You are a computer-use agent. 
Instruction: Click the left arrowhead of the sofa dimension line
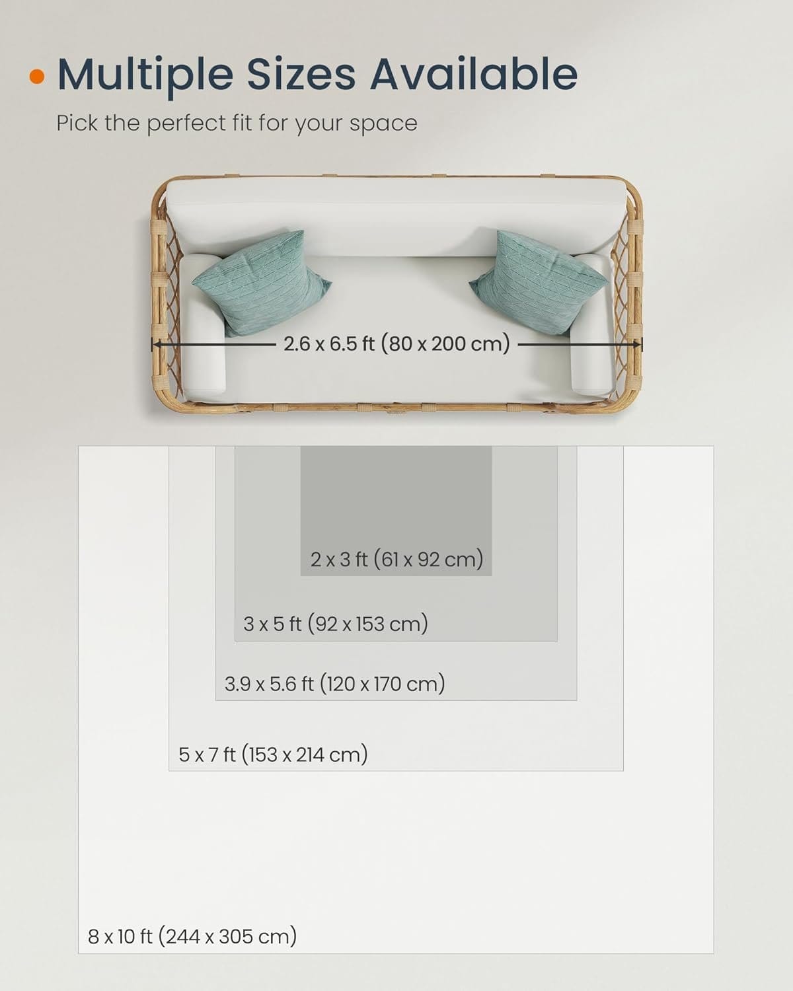pos(156,344)
